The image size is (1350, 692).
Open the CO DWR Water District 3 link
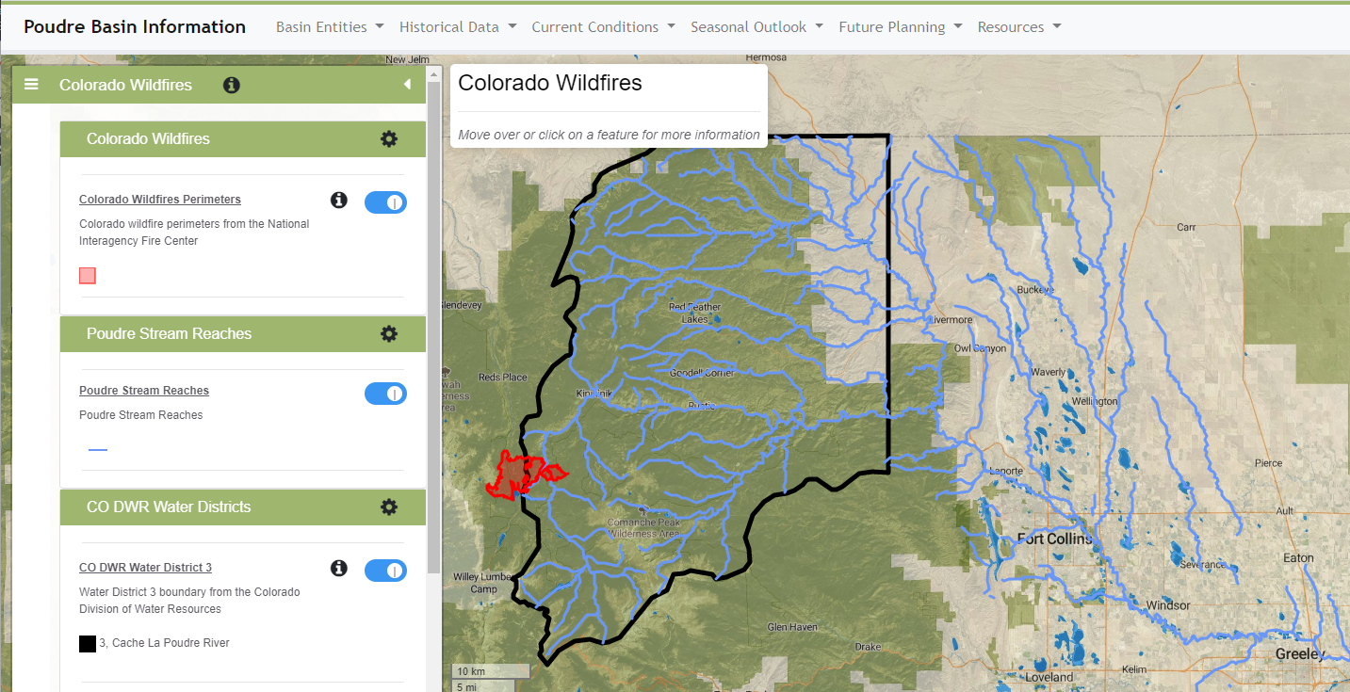point(145,567)
